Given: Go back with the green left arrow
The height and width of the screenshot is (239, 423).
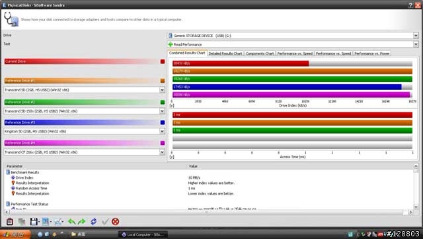Looking at the screenshot, I should (71, 222).
